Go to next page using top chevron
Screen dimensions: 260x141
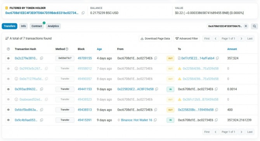pos(241,38)
